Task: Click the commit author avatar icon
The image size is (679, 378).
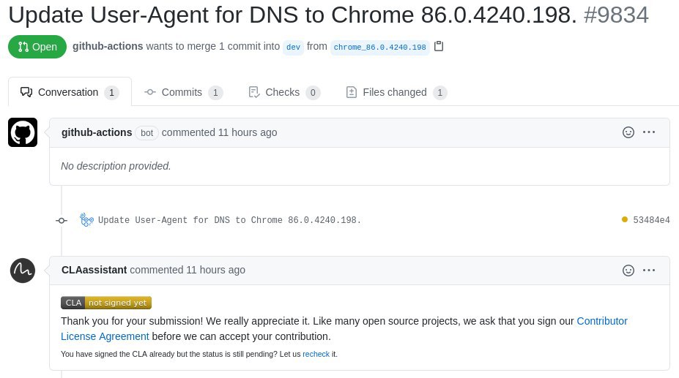Action: click(x=86, y=219)
